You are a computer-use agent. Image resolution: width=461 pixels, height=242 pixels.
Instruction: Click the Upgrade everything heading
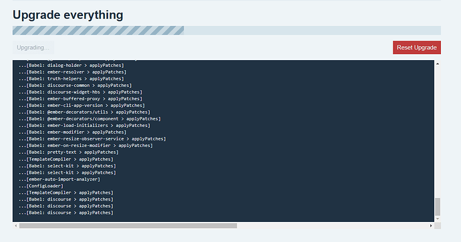[x=68, y=15]
